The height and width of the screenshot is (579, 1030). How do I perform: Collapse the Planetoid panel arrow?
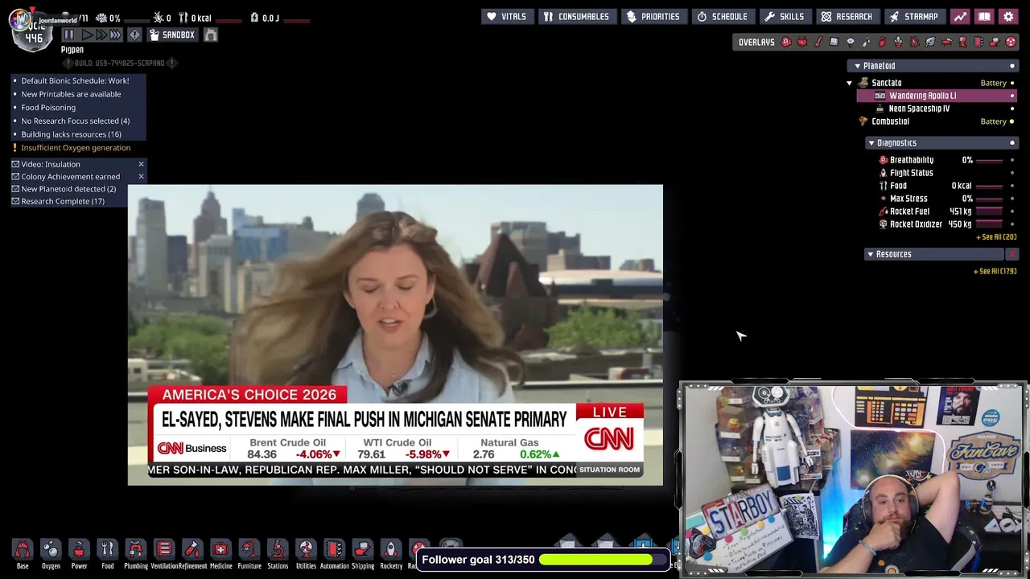(857, 66)
